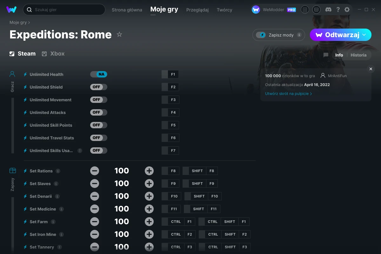Open the Discord icon link
Screen dimensions: 381x254
pyautogui.click(x=328, y=10)
